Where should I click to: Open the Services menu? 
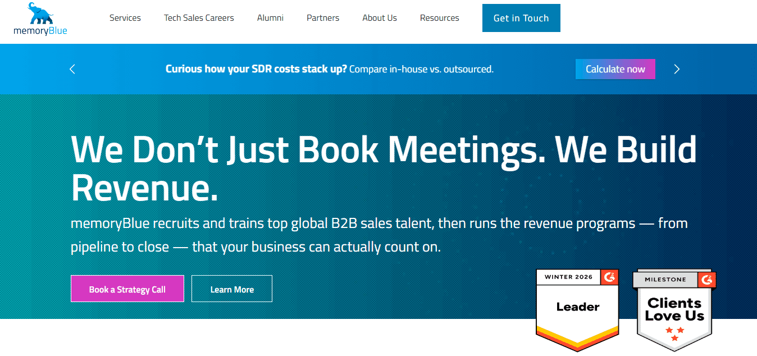125,18
